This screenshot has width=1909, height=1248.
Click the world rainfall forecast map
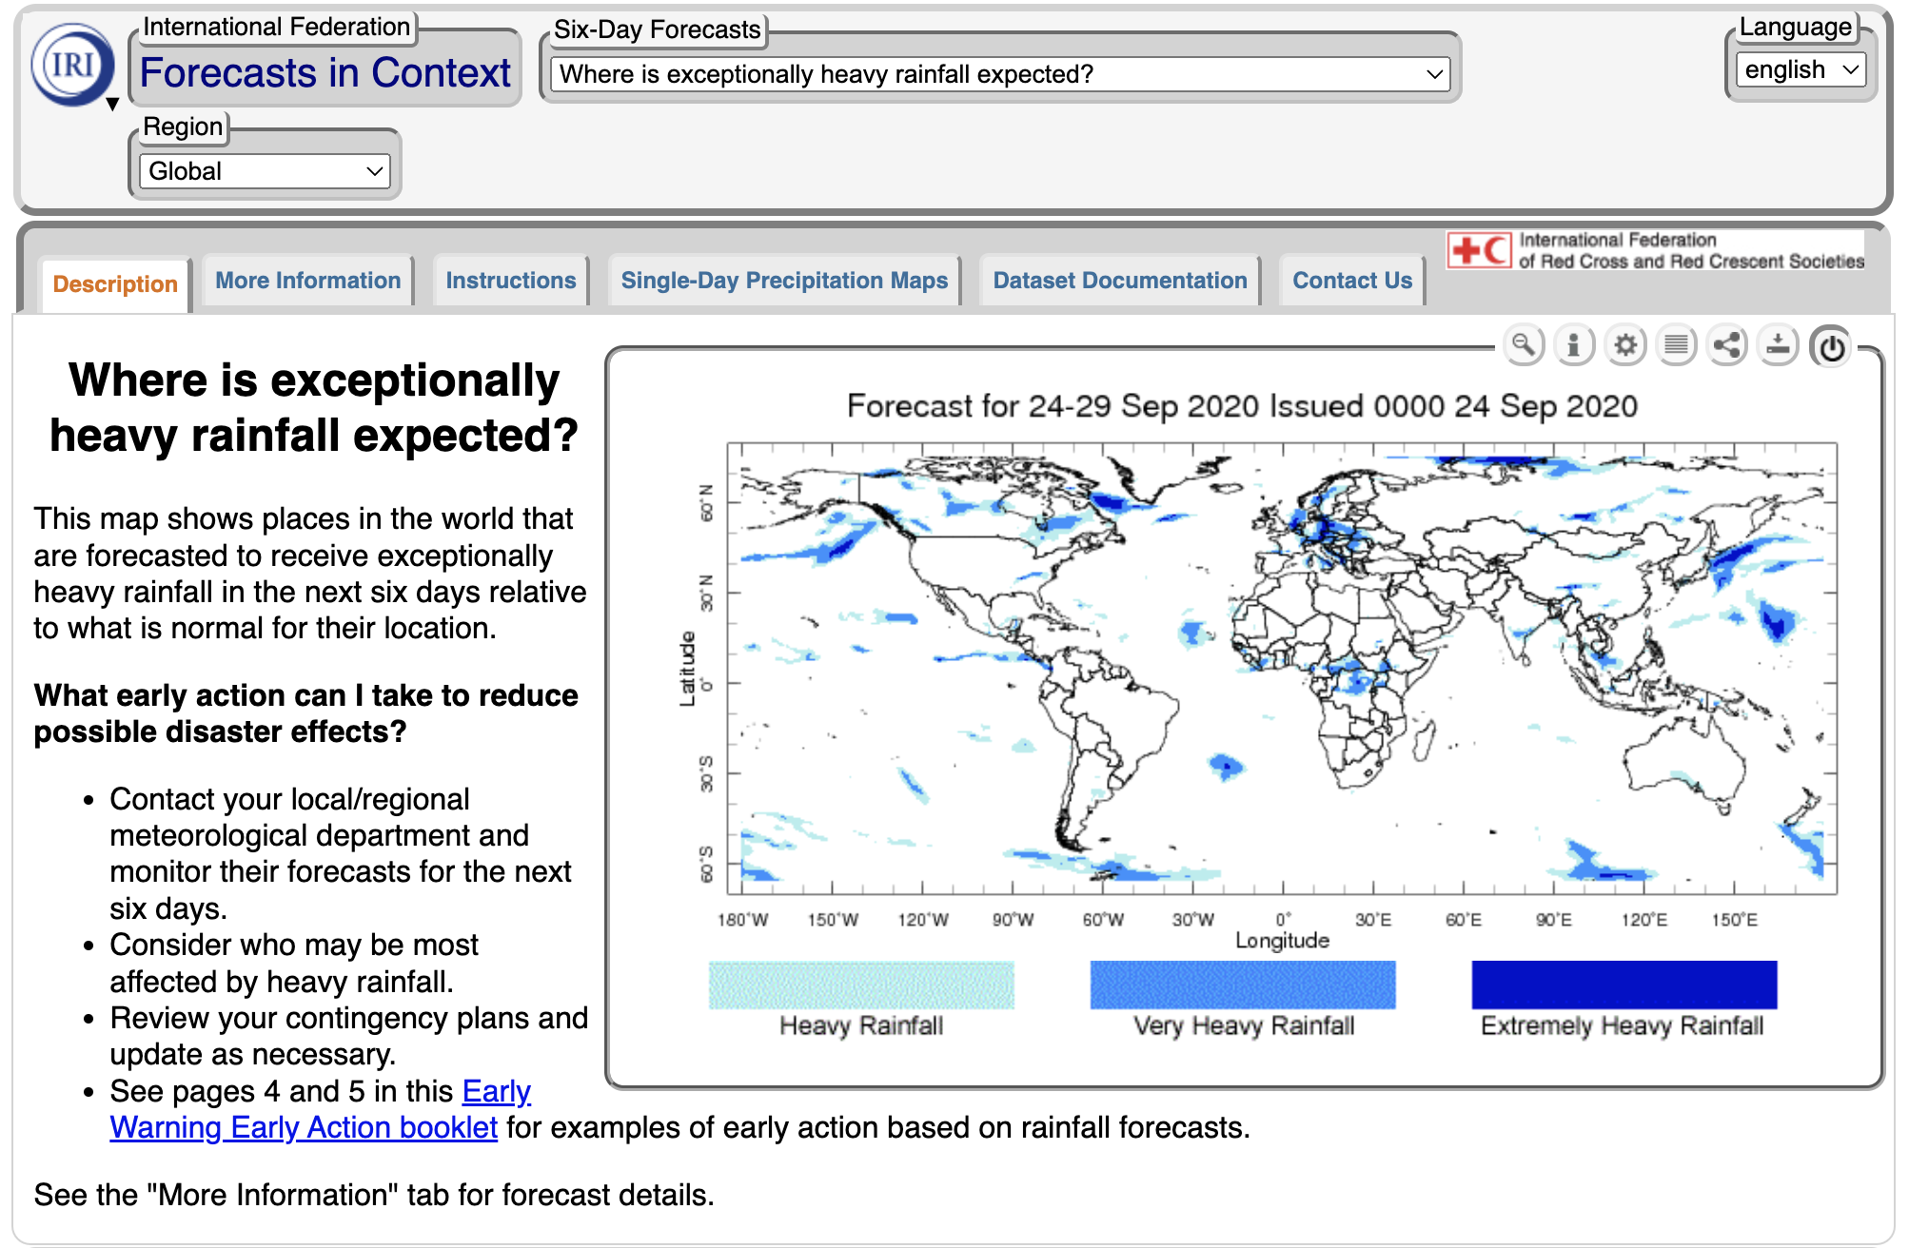tap(1282, 669)
